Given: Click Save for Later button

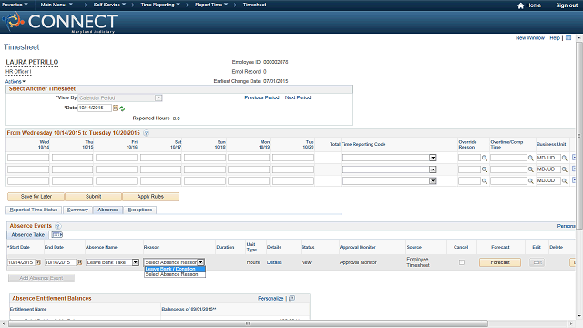Looking at the screenshot, I should [x=36, y=197].
